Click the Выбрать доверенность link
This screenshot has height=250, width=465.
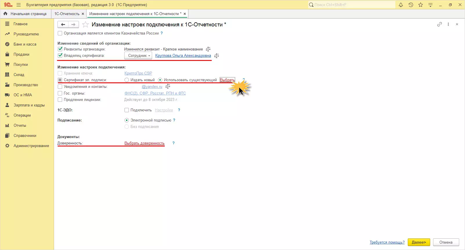[x=145, y=143]
